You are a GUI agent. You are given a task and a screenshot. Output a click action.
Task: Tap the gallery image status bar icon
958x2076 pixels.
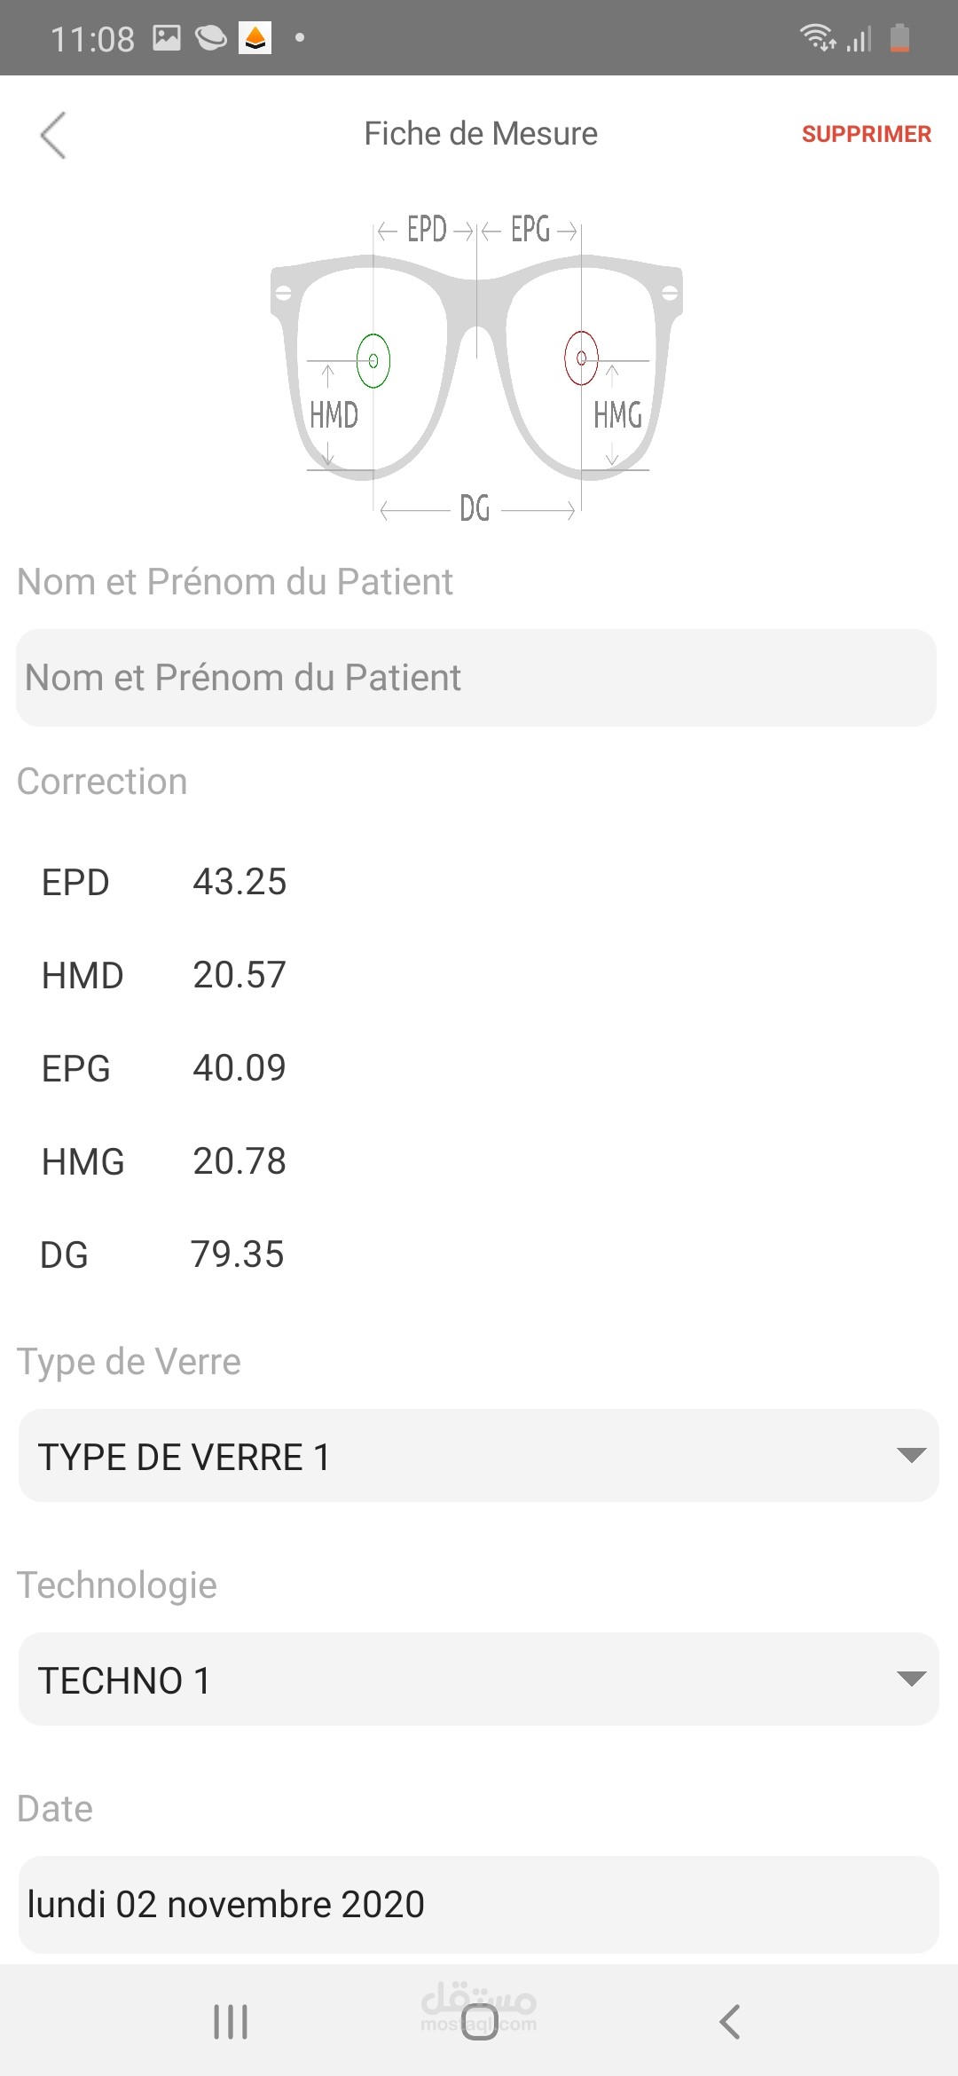click(x=167, y=38)
